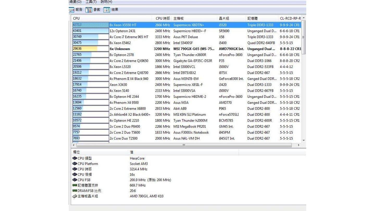Open the 說明(H) menu

tap(107, 2)
